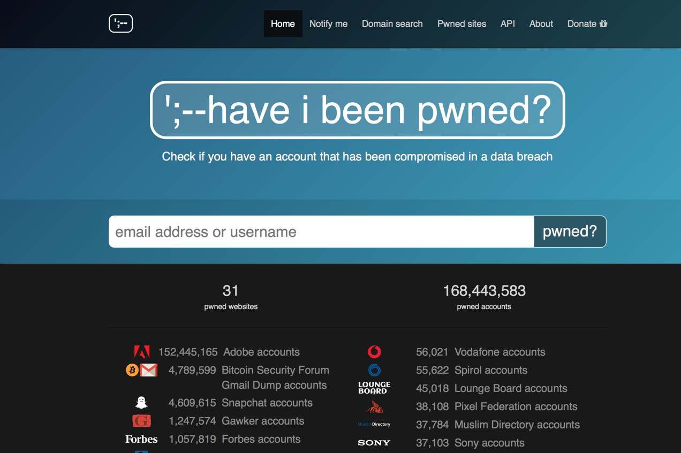
Task: Click the pwned? search button
Action: [570, 232]
